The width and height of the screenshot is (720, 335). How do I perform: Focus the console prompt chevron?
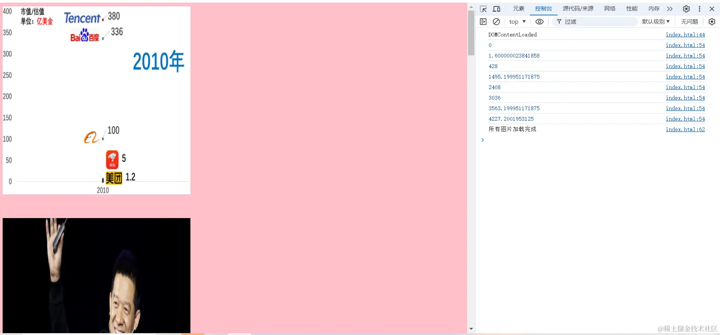point(483,140)
